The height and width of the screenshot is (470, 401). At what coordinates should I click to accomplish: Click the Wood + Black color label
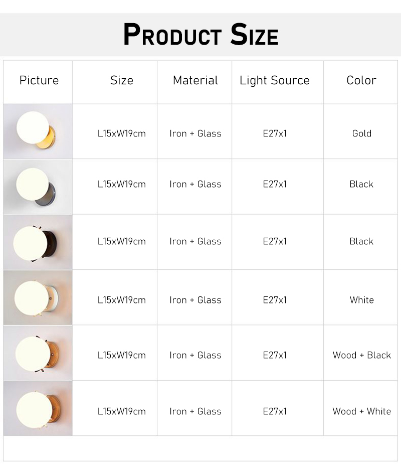(x=362, y=355)
